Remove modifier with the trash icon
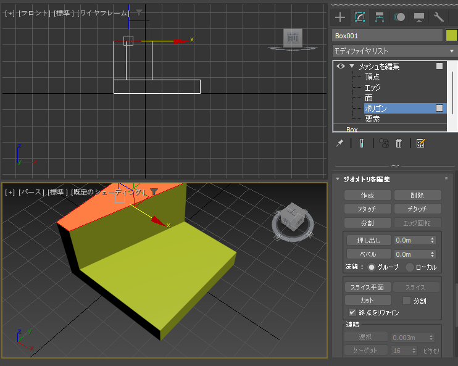This screenshot has height=366, width=458. coord(399,143)
